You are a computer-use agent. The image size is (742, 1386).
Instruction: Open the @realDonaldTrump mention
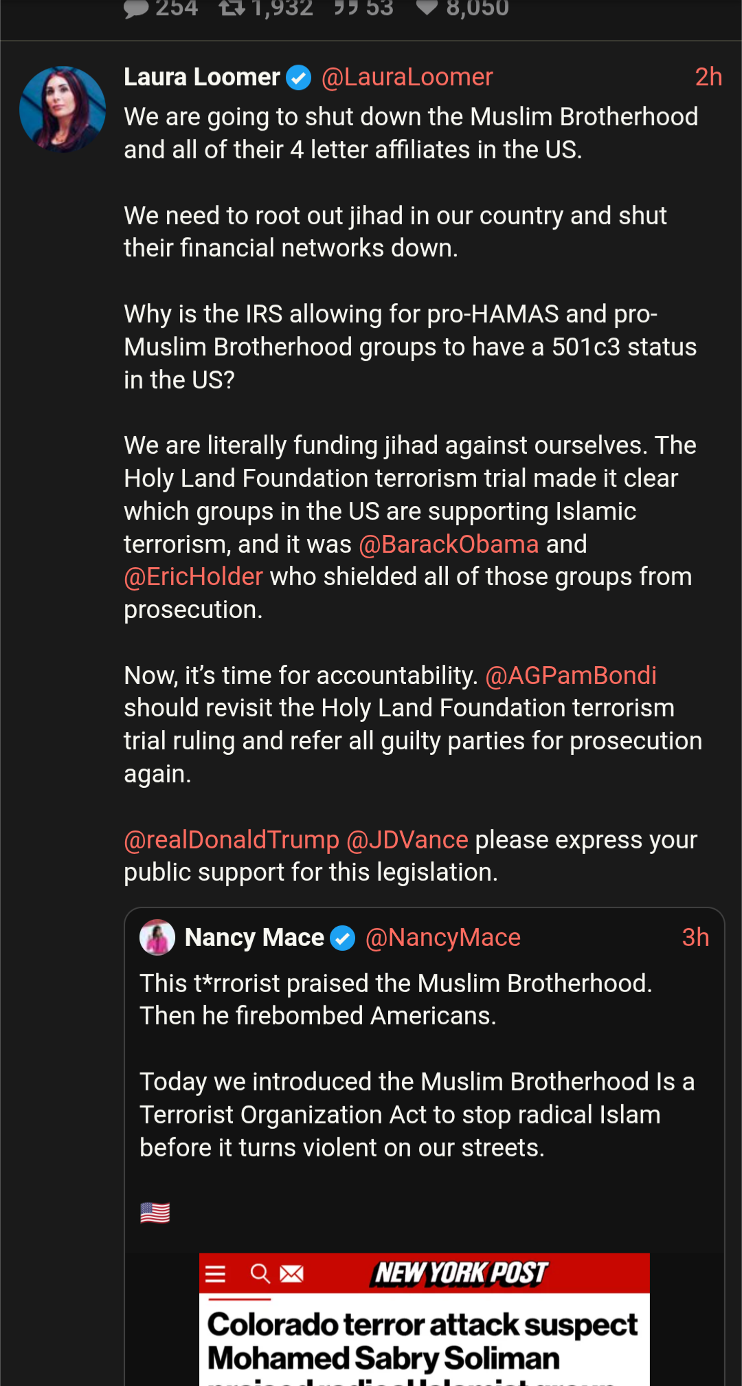tap(232, 839)
